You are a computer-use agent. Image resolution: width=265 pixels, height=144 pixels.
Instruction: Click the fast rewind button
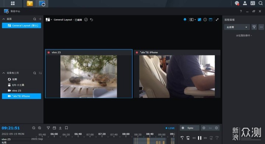point(194,138)
